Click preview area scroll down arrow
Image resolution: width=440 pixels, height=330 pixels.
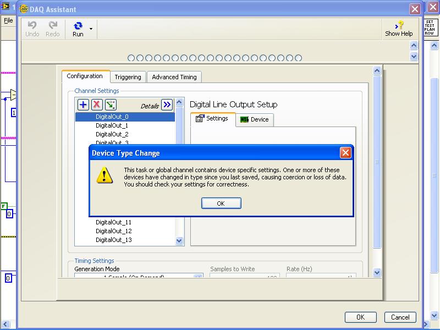(x=414, y=57)
